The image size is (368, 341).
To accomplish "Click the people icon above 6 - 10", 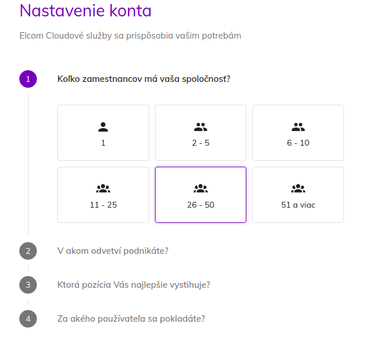I will tap(298, 127).
